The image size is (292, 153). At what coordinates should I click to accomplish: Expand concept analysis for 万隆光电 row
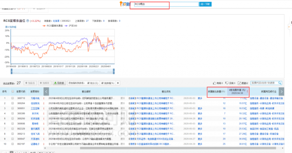123,98
